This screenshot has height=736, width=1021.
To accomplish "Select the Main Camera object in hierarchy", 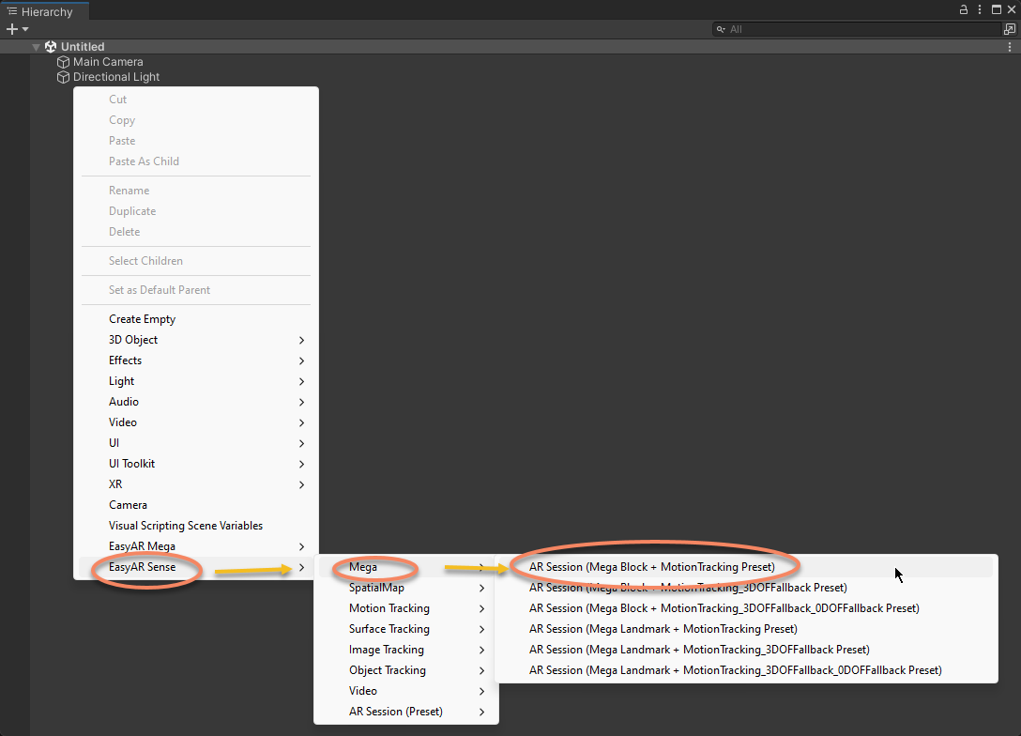I will pyautogui.click(x=108, y=62).
